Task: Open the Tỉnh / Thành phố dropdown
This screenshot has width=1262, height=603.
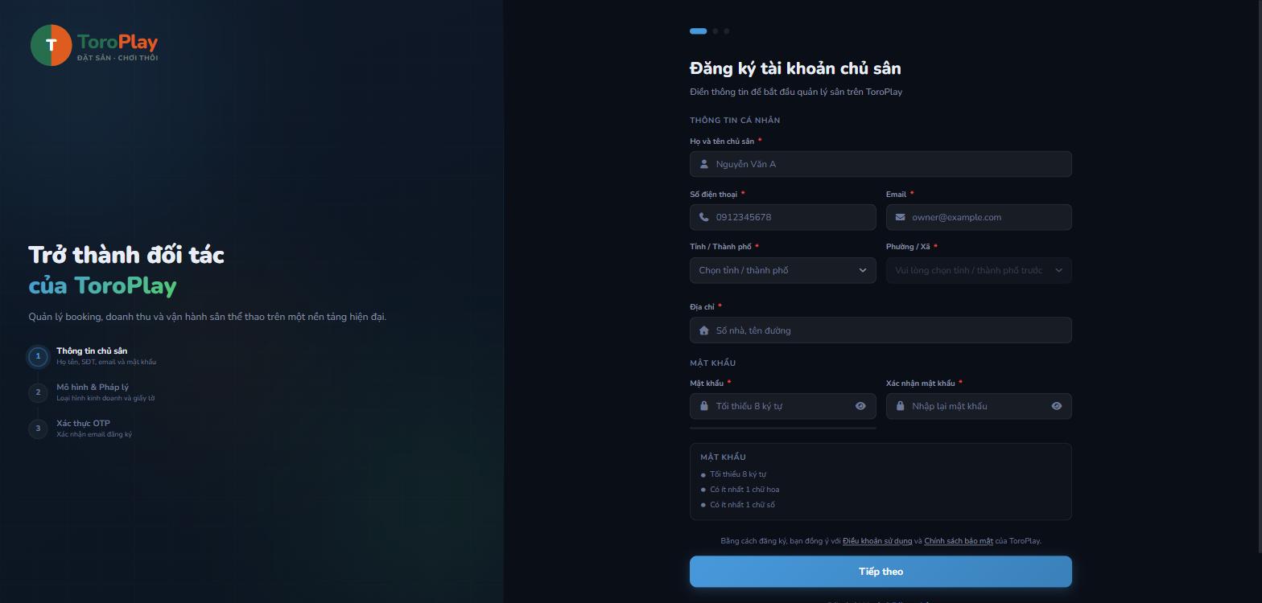Action: [x=782, y=270]
